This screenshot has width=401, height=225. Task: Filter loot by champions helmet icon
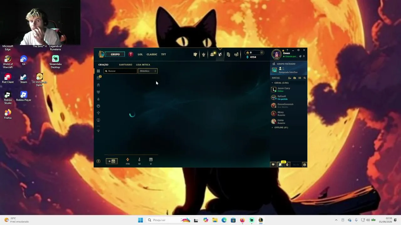click(x=98, y=85)
